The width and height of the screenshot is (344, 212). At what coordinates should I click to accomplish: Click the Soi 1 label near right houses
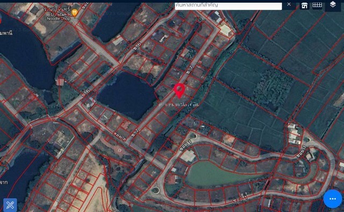click(301, 152)
